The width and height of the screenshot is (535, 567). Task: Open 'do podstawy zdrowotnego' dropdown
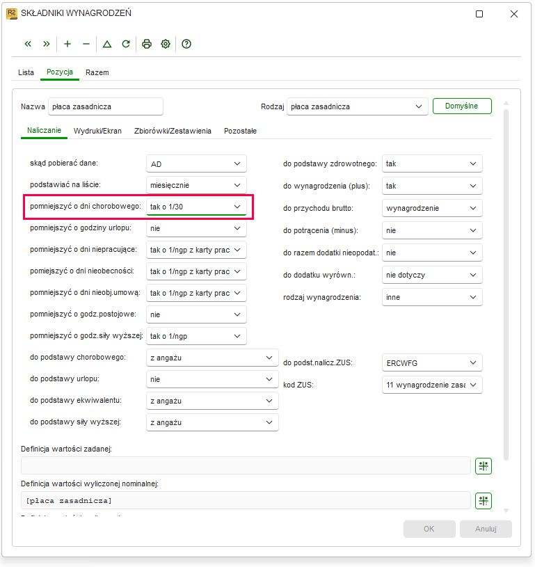(432, 163)
